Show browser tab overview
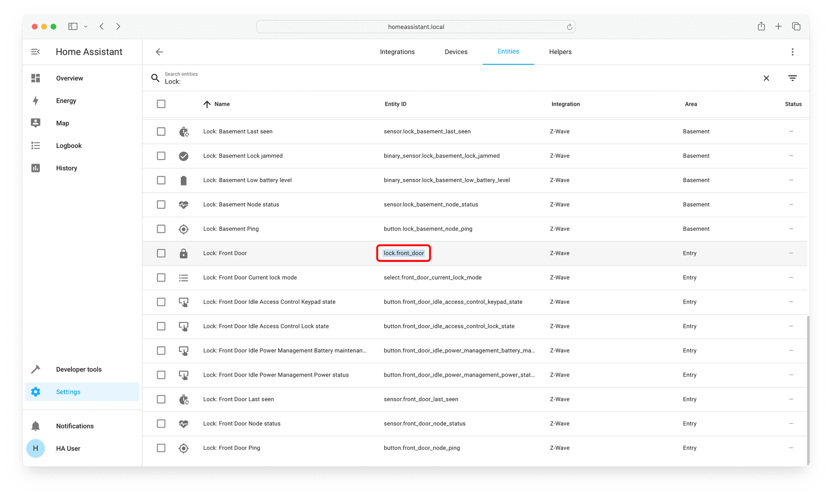 (796, 27)
